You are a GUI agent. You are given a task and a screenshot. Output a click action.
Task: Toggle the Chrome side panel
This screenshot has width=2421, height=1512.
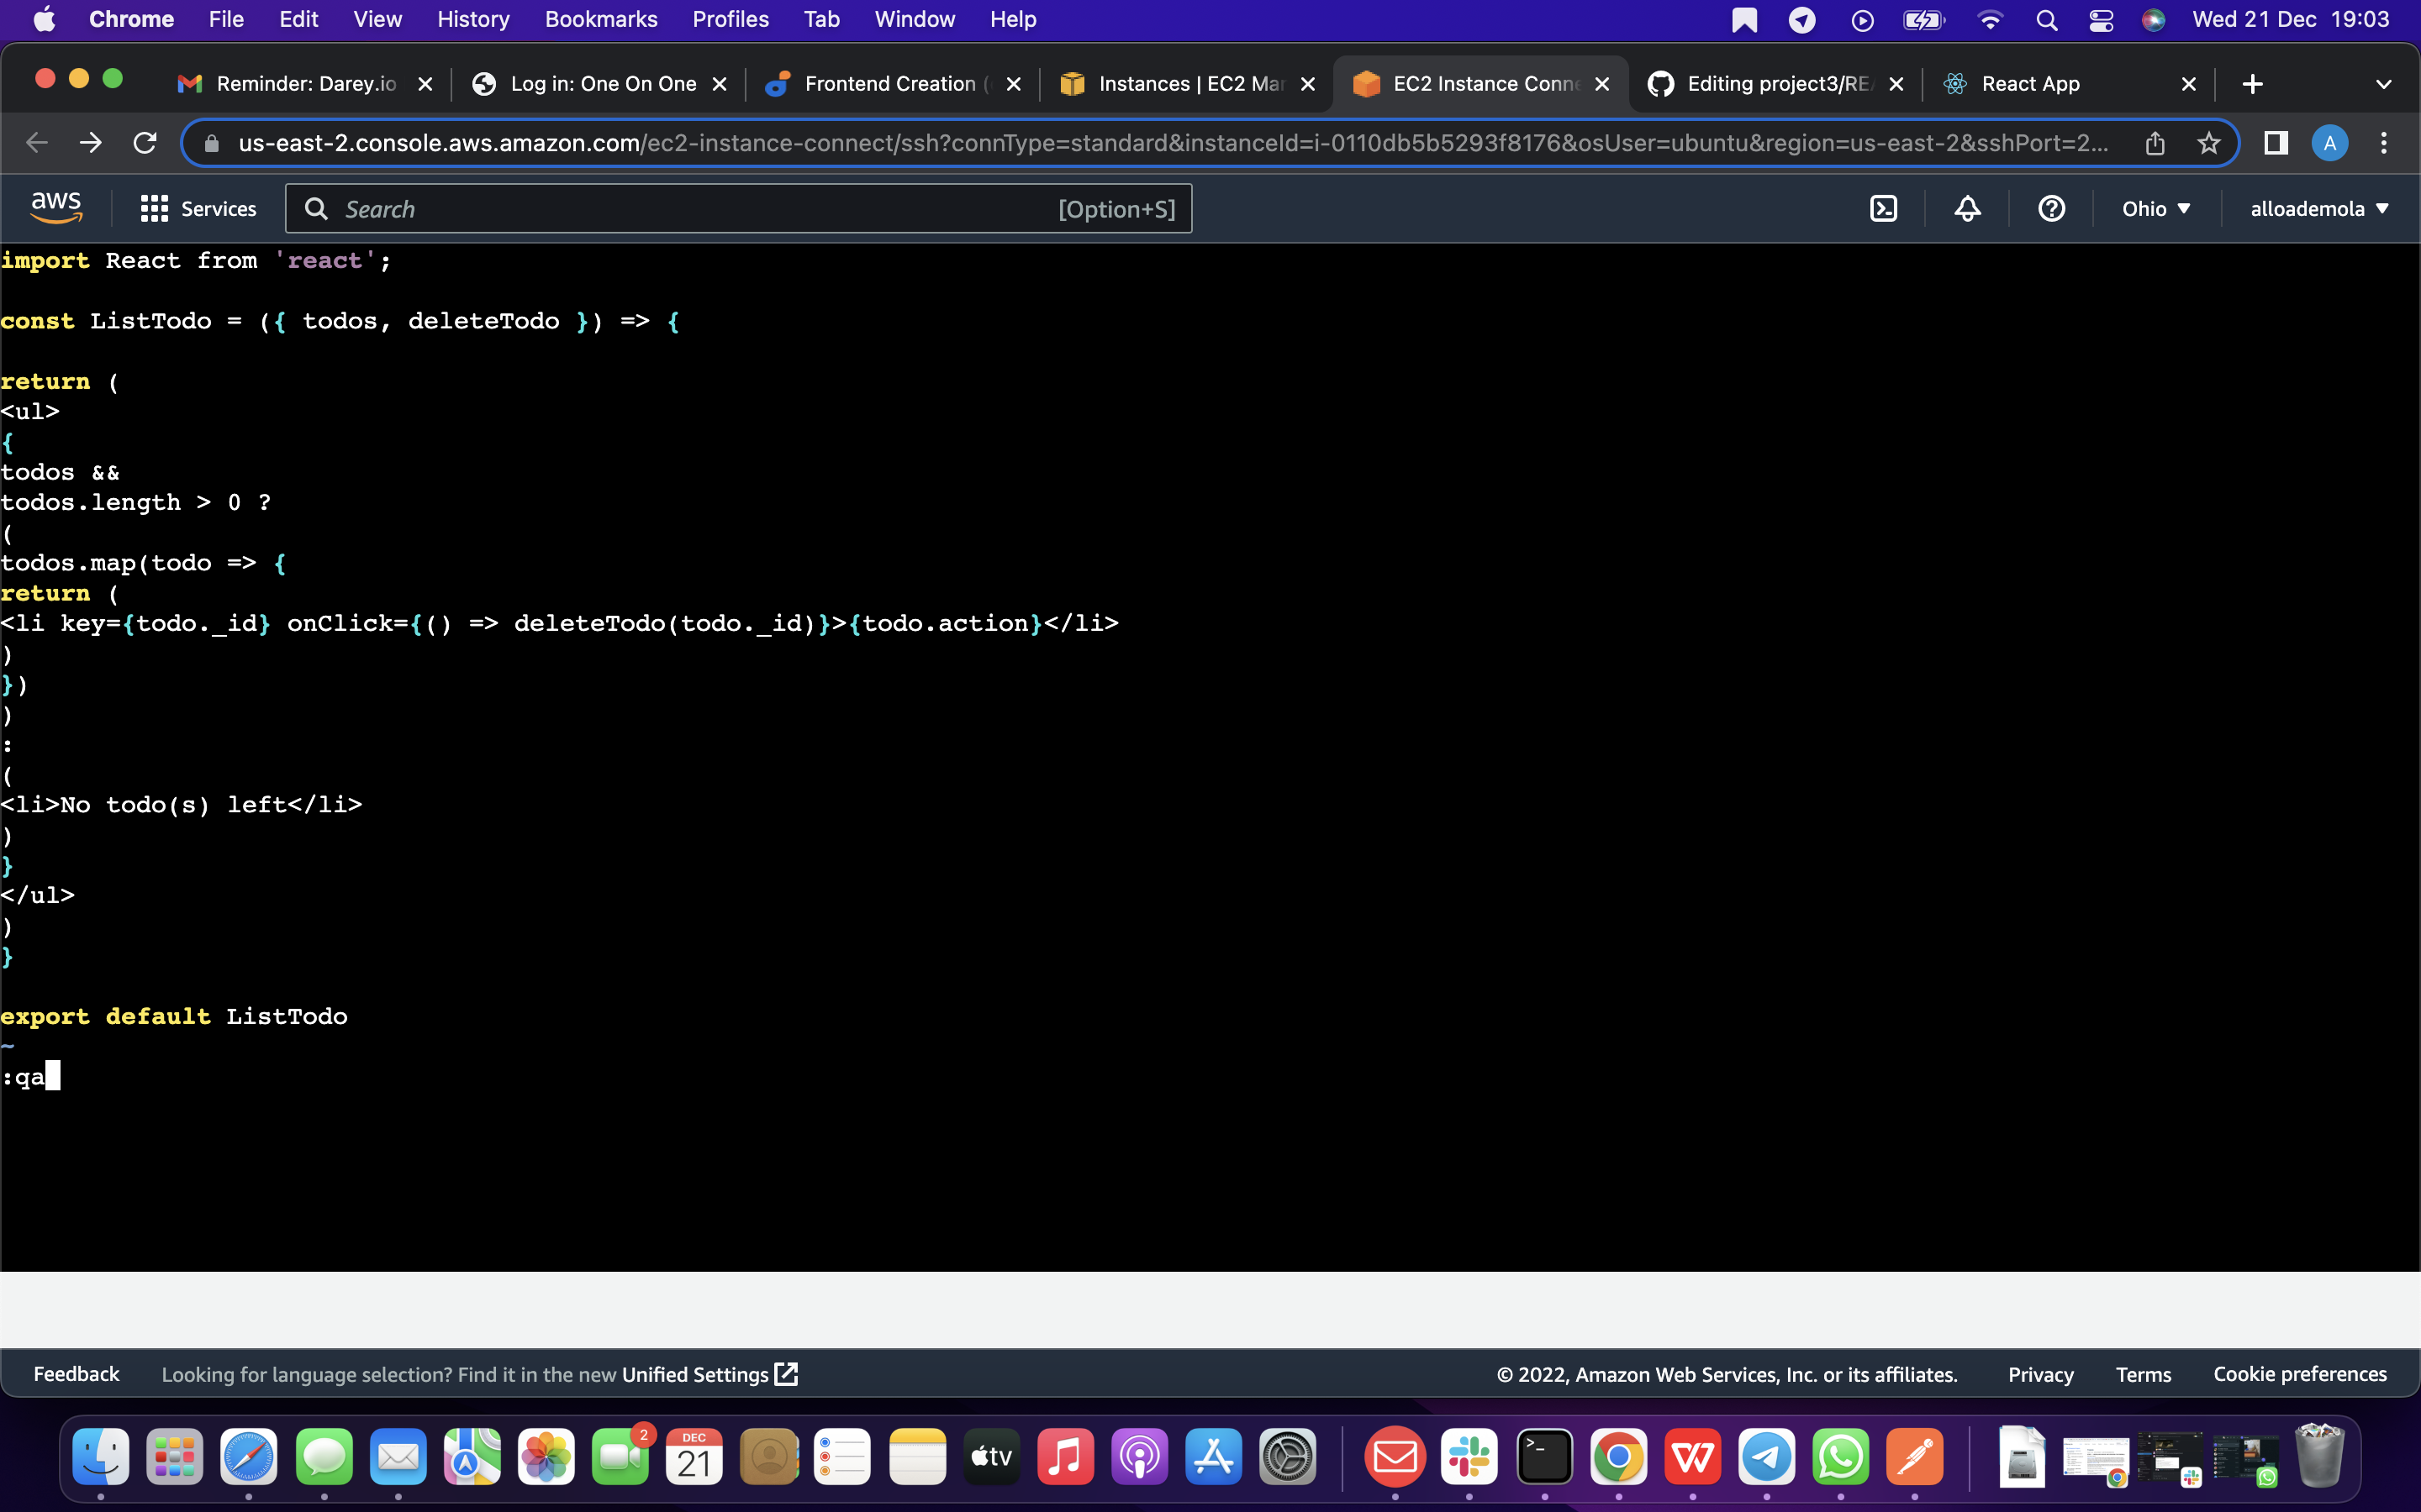point(2275,143)
